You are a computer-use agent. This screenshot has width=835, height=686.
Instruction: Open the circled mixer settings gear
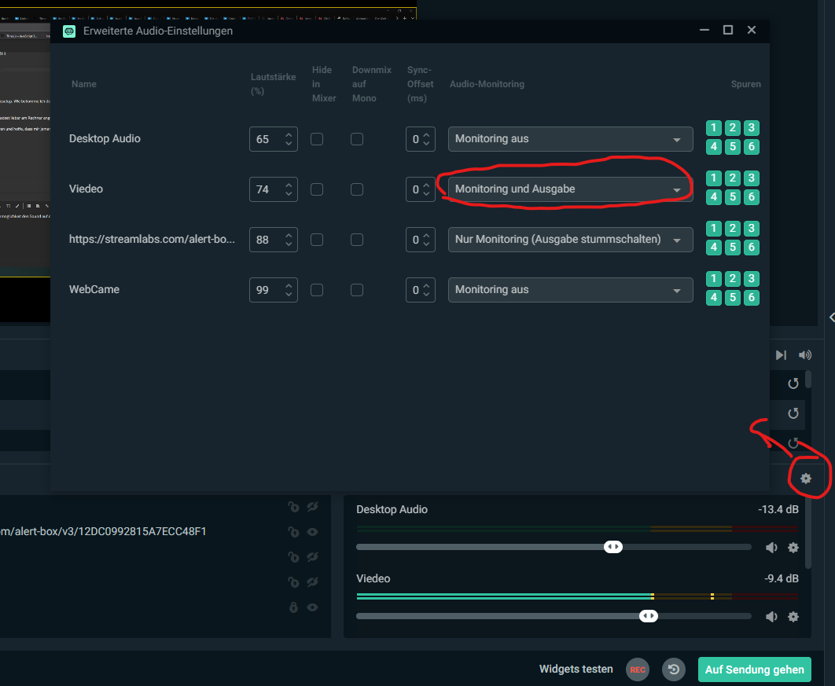click(805, 478)
